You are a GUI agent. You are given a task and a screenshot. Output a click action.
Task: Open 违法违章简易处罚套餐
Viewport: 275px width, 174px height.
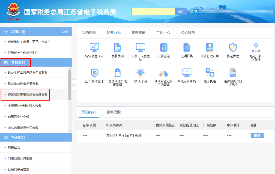(23, 128)
